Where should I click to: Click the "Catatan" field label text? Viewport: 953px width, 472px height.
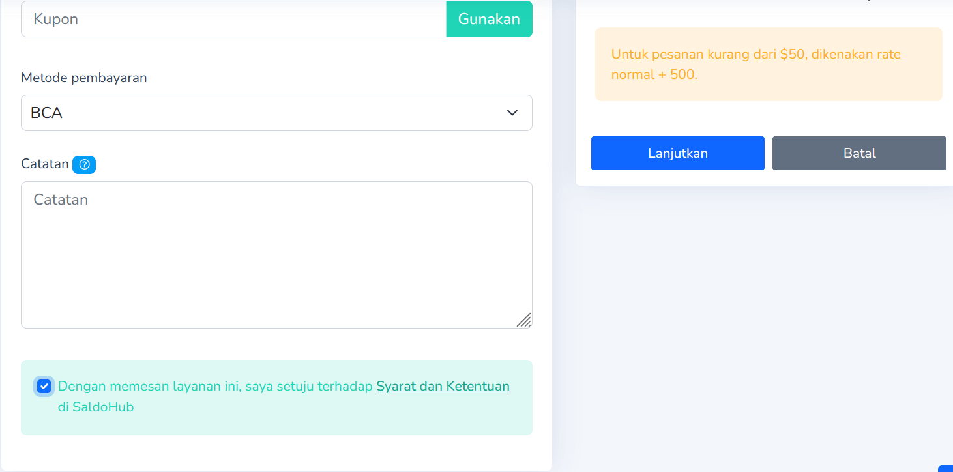pyautogui.click(x=45, y=164)
